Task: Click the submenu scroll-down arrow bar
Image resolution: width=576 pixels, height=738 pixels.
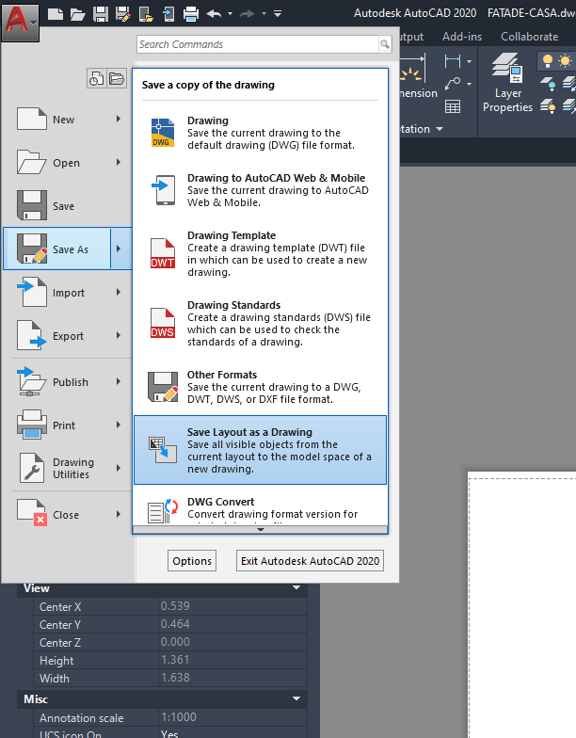Action: (260, 529)
